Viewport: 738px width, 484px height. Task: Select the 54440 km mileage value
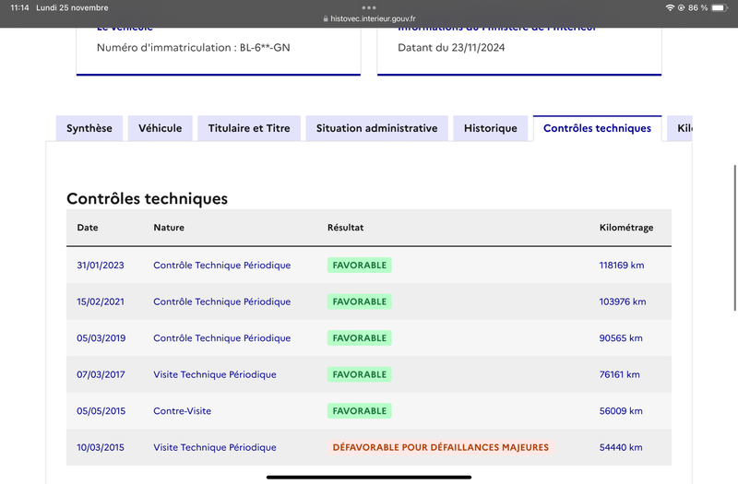tap(621, 447)
